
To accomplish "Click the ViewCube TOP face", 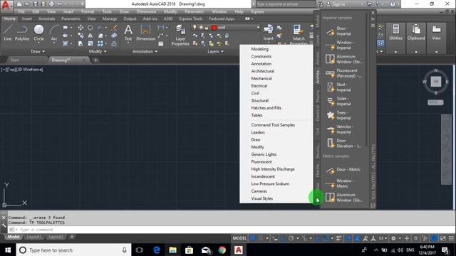I will pyautogui.click(x=435, y=82).
